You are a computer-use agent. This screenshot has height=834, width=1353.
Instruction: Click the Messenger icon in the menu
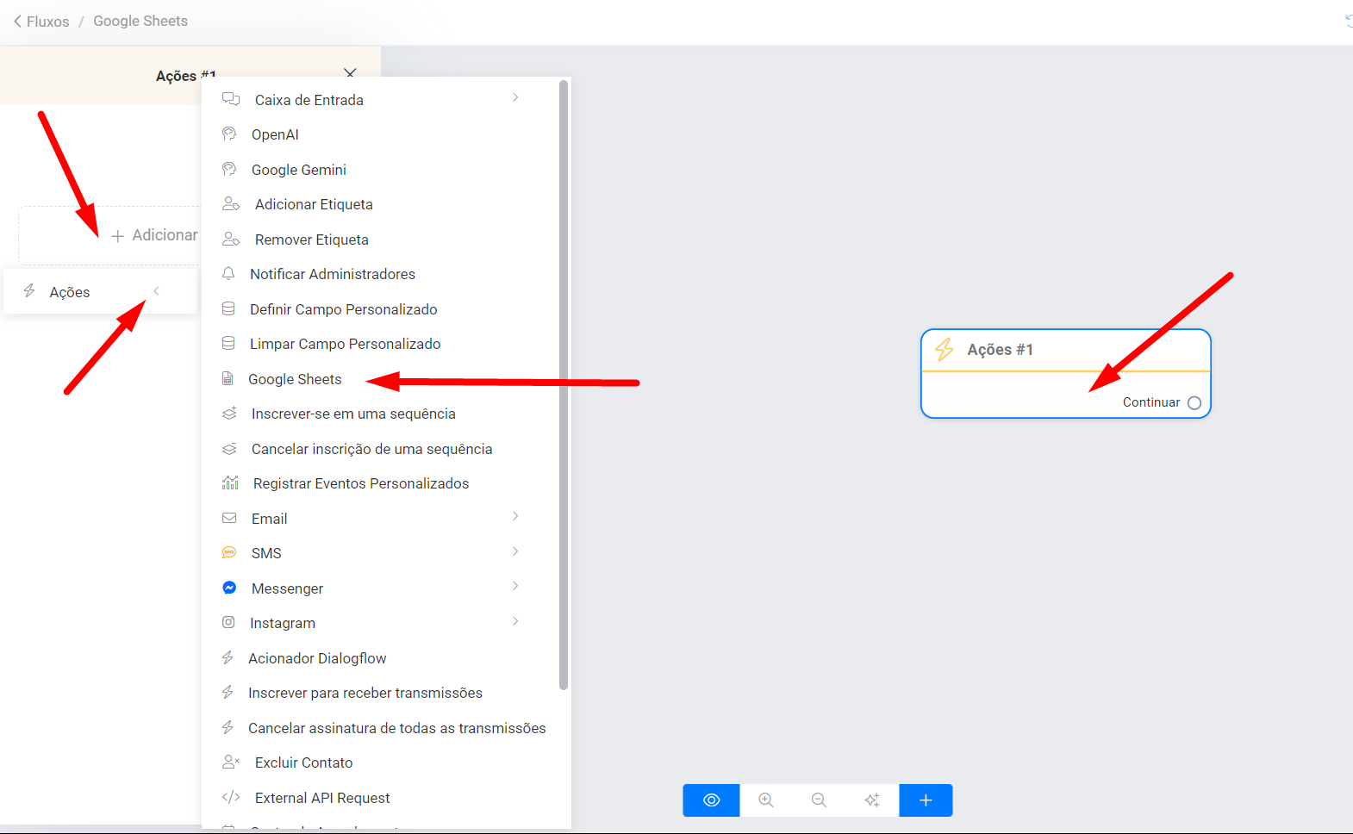pyautogui.click(x=229, y=588)
